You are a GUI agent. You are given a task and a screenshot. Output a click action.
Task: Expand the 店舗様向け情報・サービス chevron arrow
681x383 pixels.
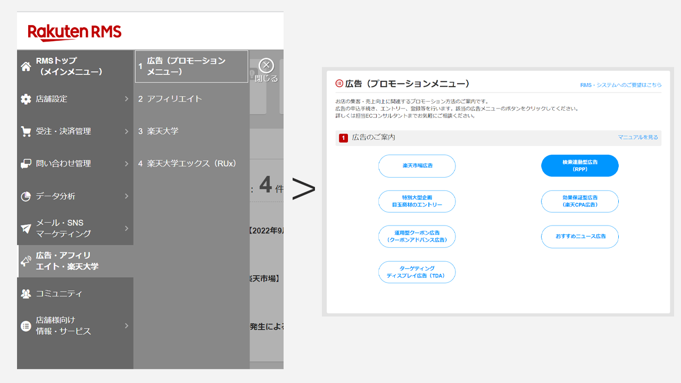point(127,326)
